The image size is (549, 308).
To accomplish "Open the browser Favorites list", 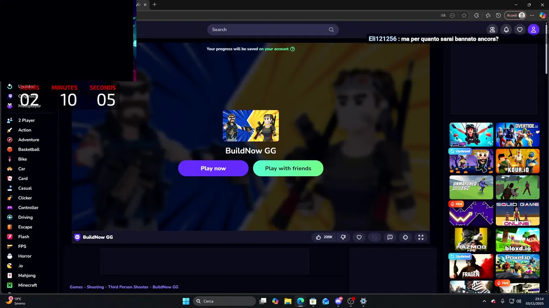I will pos(488,15).
